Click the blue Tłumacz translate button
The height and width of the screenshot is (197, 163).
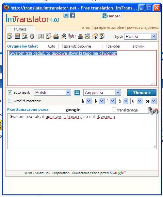coord(142,92)
